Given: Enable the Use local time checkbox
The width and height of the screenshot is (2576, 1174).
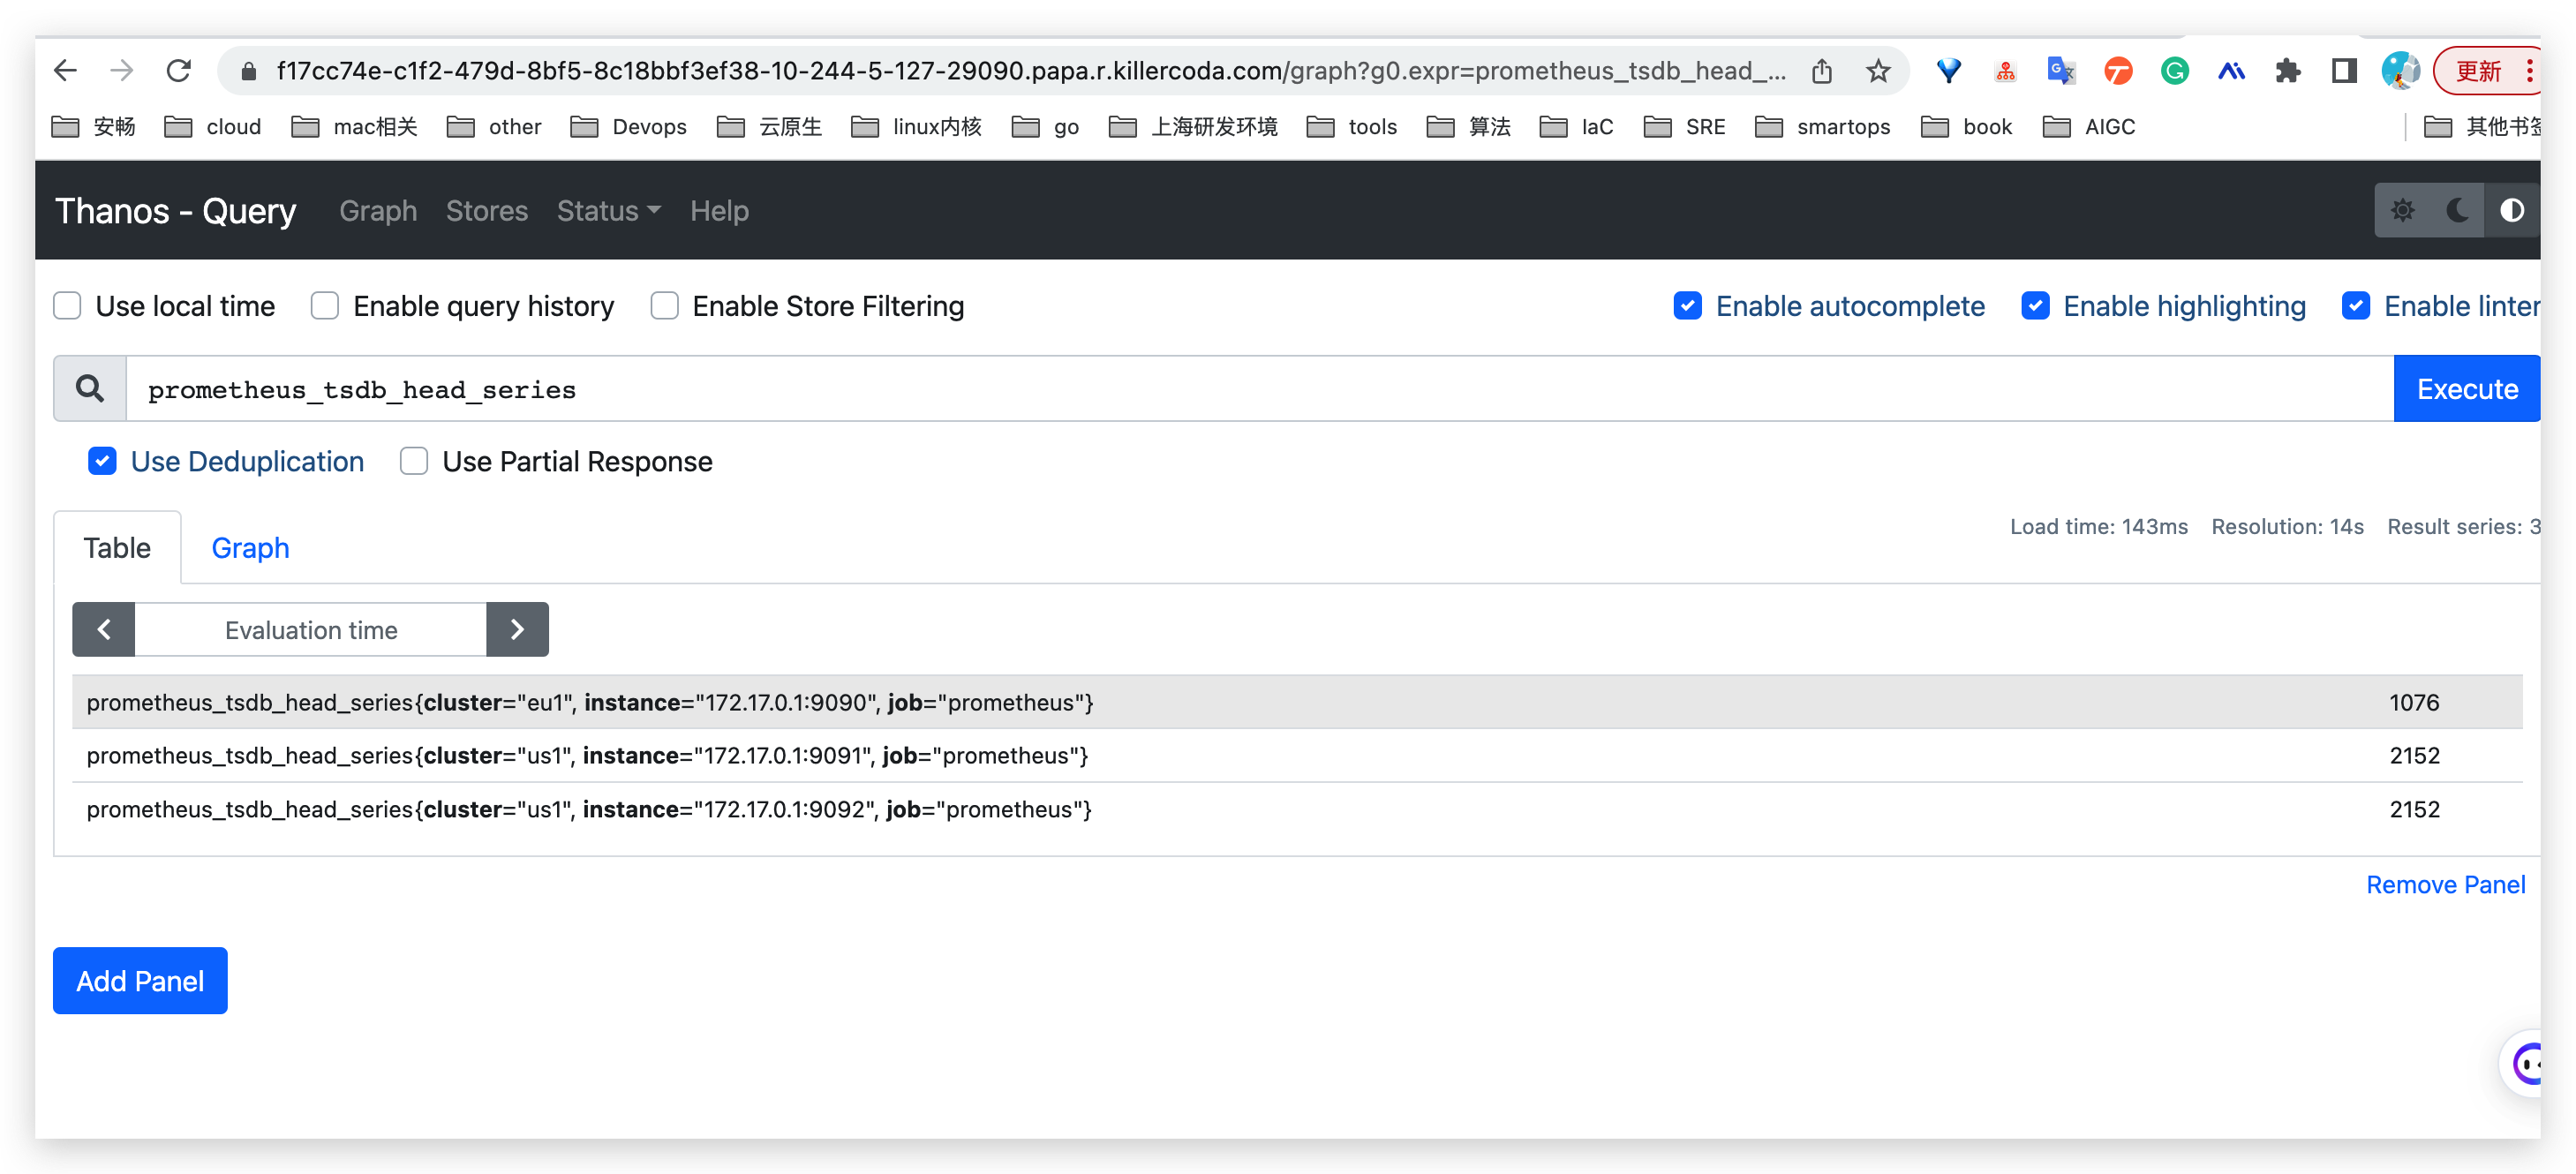Looking at the screenshot, I should (67, 306).
